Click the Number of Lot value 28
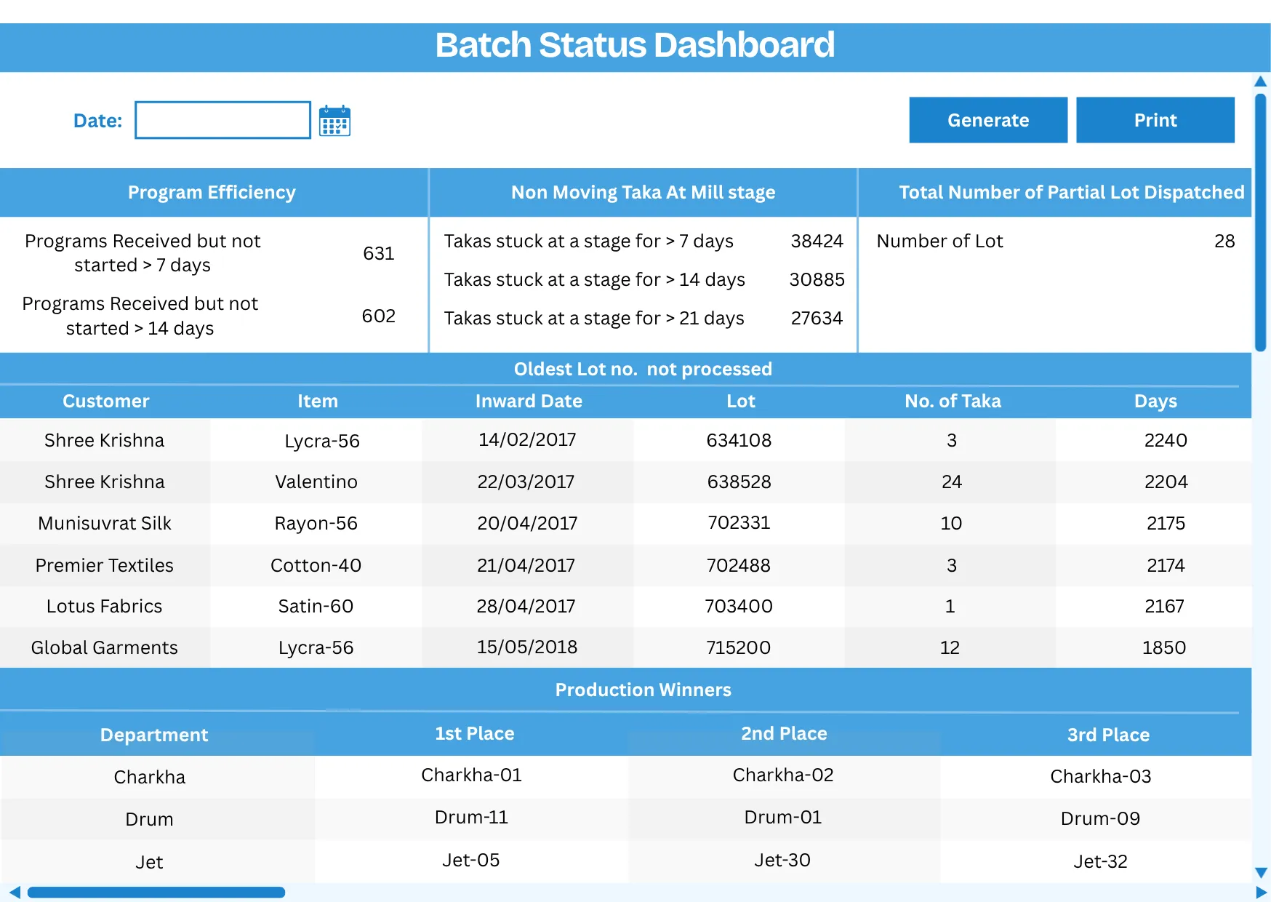Screen dimensions: 1271x902 click(1224, 241)
